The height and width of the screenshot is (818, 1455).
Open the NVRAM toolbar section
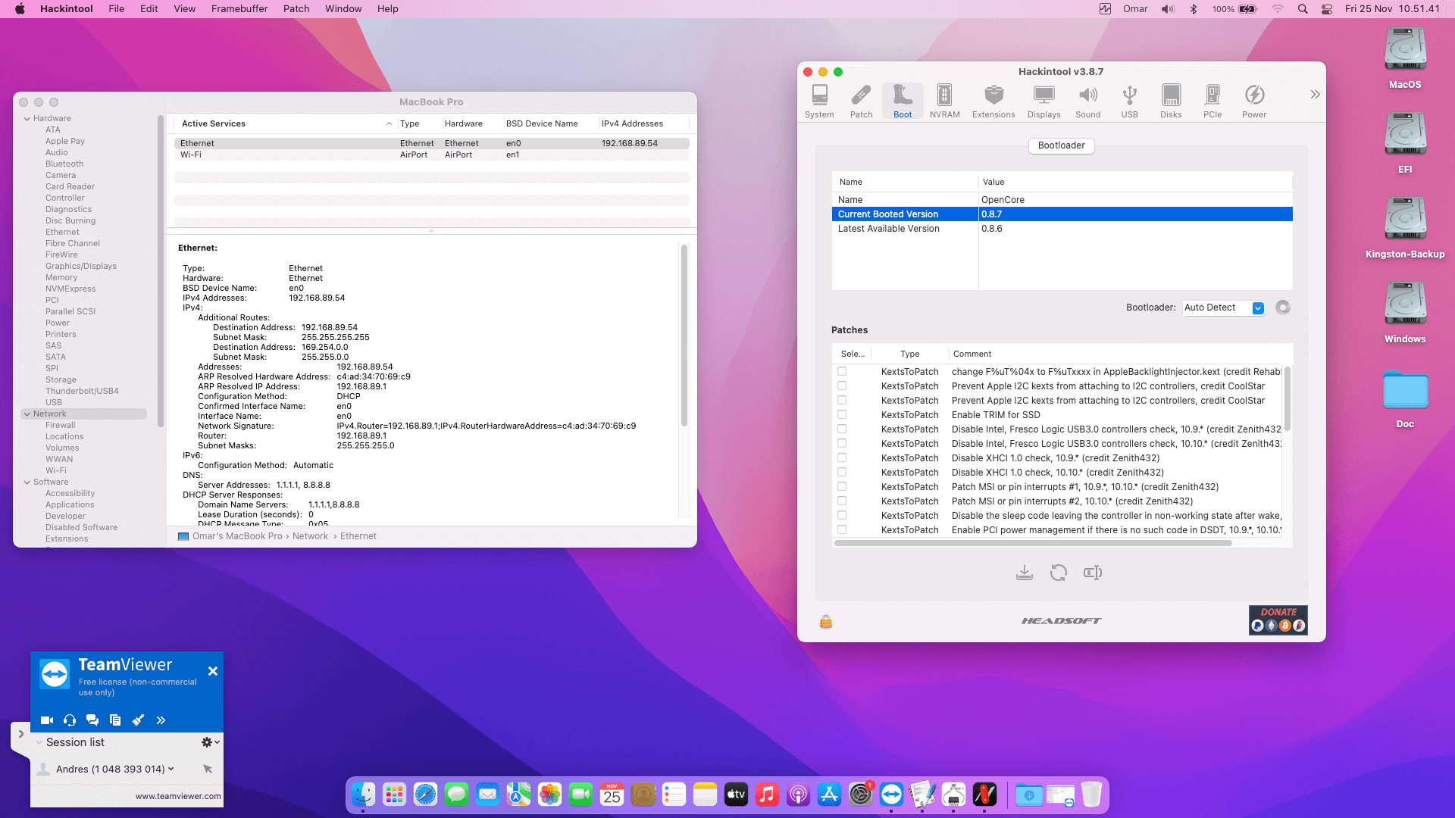[944, 101]
